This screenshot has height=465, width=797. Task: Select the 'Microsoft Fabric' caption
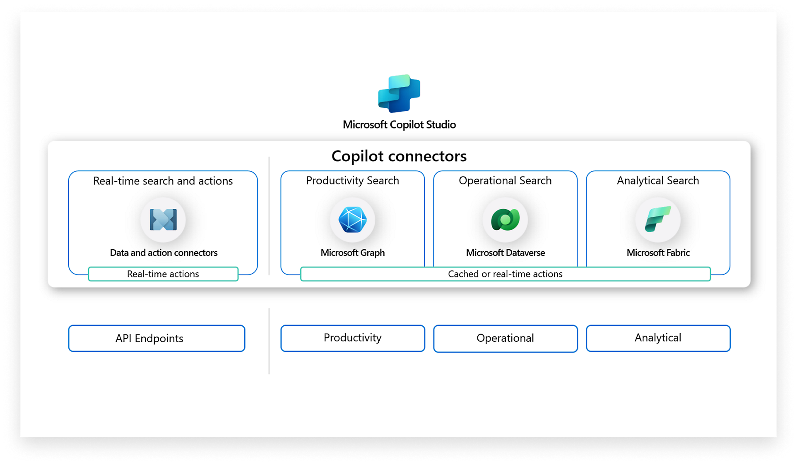(658, 253)
